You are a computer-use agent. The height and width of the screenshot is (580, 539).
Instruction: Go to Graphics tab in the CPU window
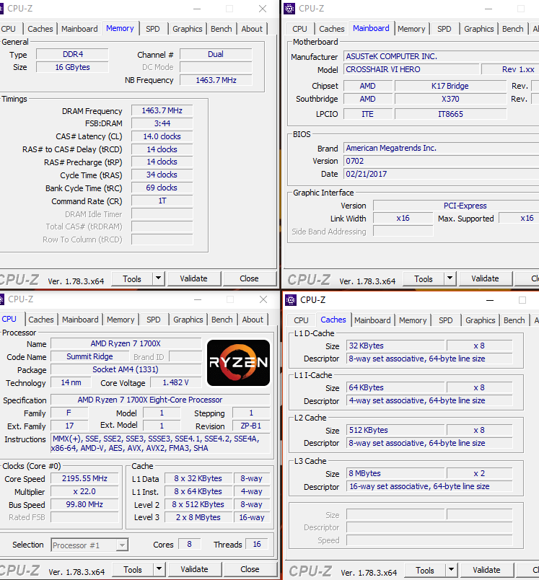tap(188, 320)
